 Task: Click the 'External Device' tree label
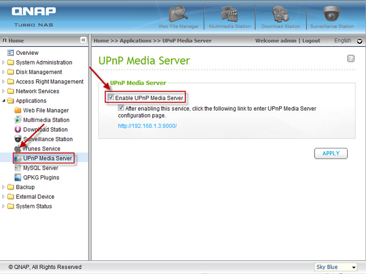pos(35,196)
